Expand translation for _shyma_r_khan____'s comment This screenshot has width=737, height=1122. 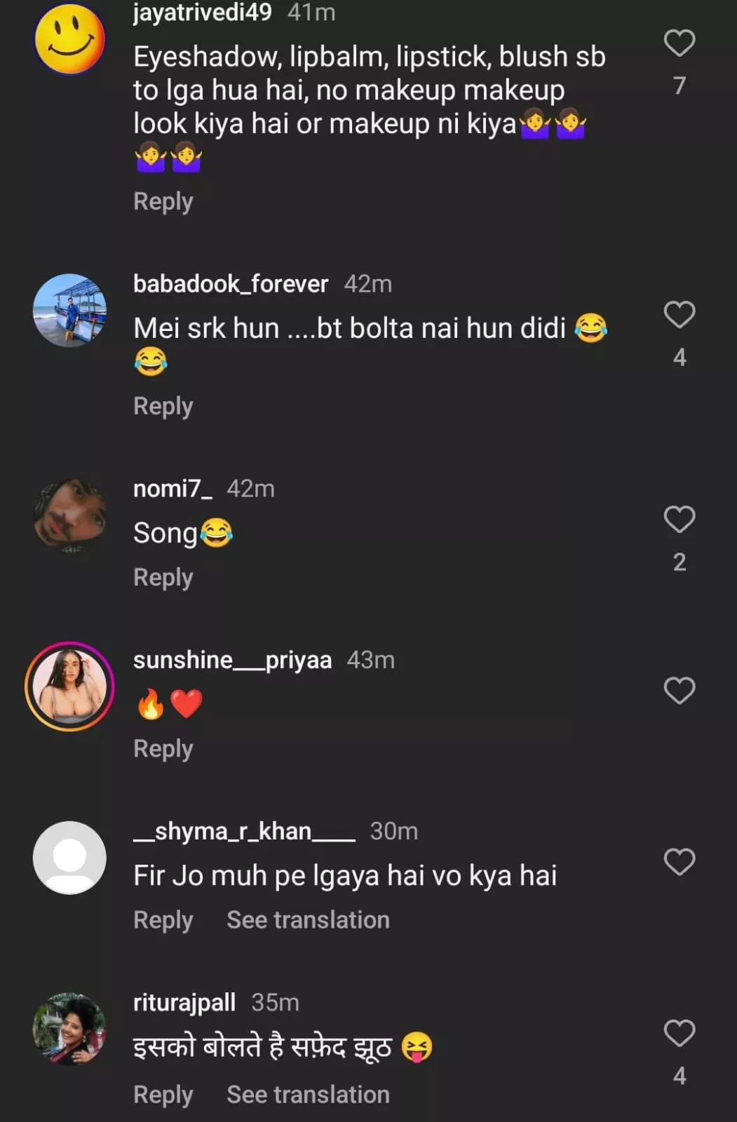tap(308, 920)
